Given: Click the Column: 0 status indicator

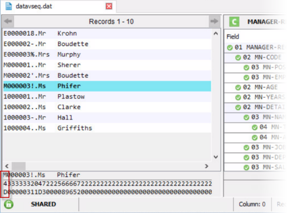Looking at the screenshot, I should [252, 204].
